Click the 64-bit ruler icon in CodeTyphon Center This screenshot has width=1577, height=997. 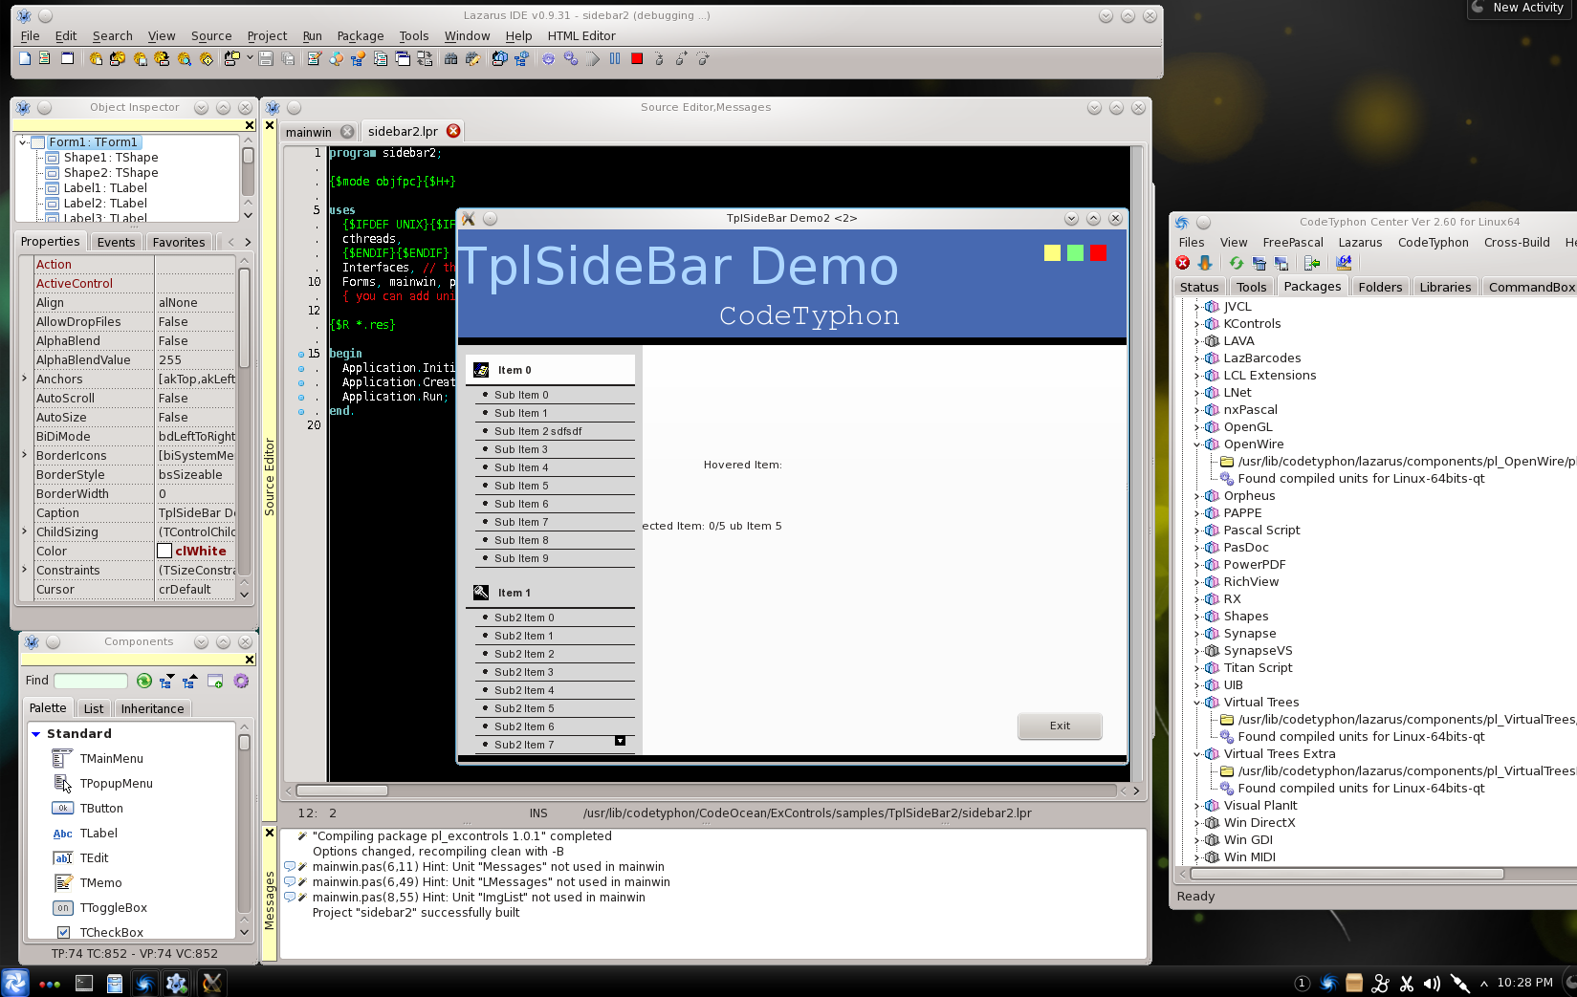(x=1345, y=263)
